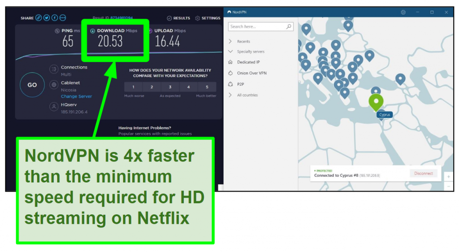This screenshot has width=459, height=252.
Task: Click the 16.44 upload value
Action: pos(167,41)
